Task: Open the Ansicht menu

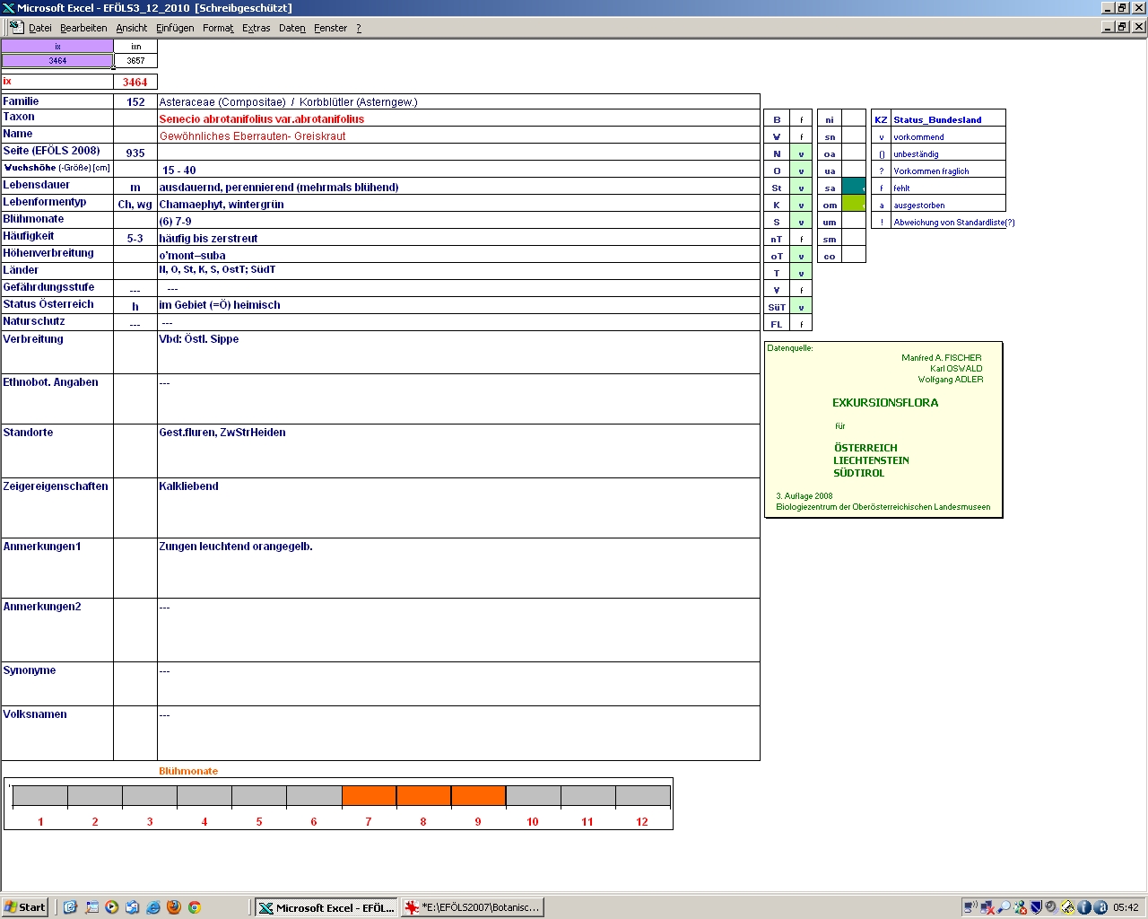Action: coord(131,28)
